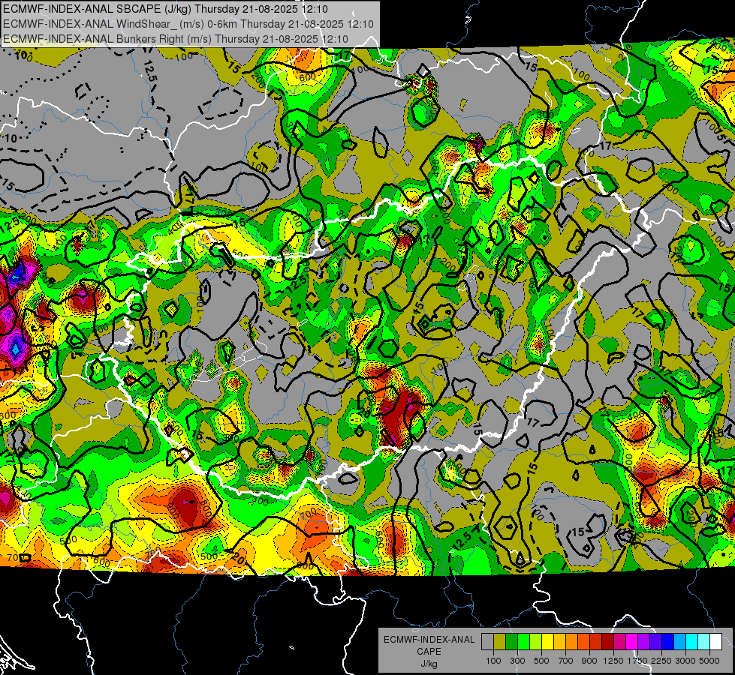735x675 pixels.
Task: Select the WindShear 0-6km title line
Action: tap(188, 24)
